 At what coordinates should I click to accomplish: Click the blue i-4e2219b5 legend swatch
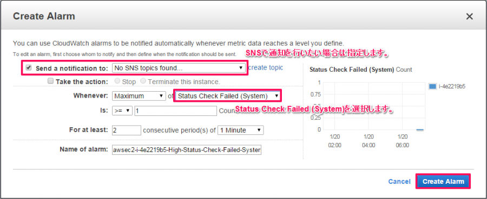click(433, 87)
